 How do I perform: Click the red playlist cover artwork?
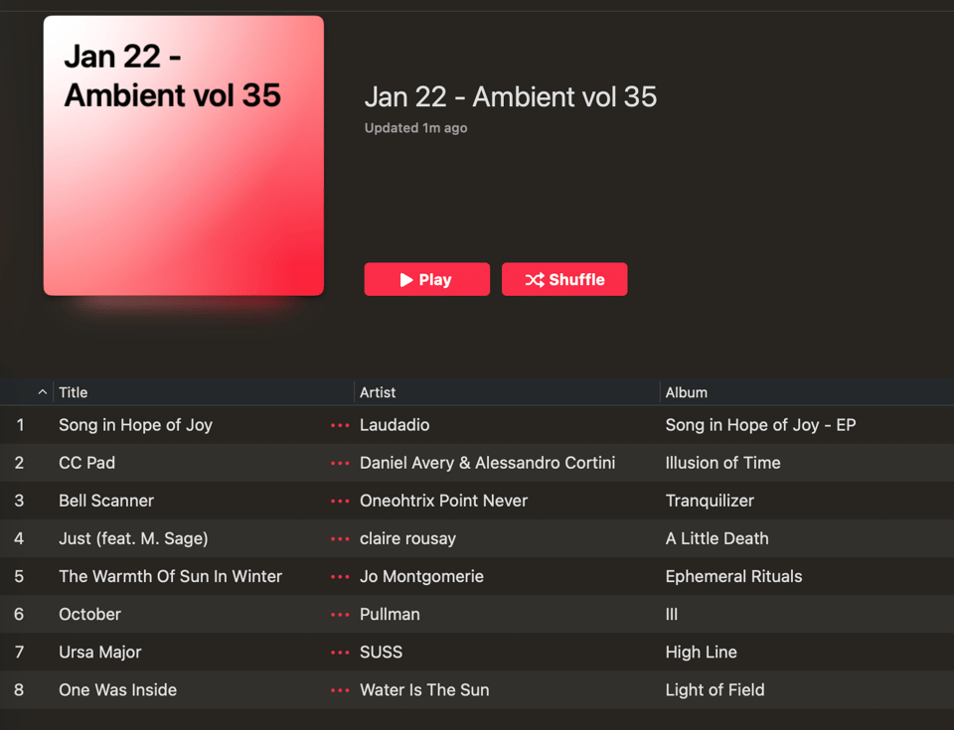pos(184,156)
